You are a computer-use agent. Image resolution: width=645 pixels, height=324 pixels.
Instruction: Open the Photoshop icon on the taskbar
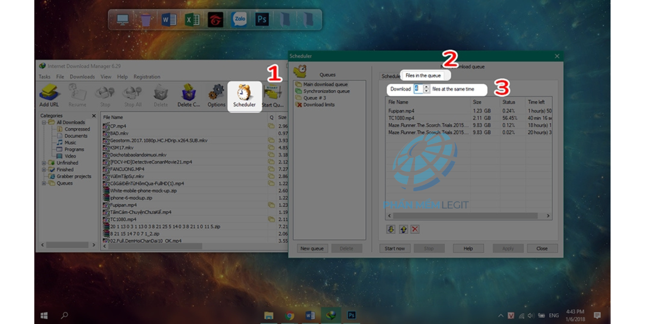[x=352, y=315]
